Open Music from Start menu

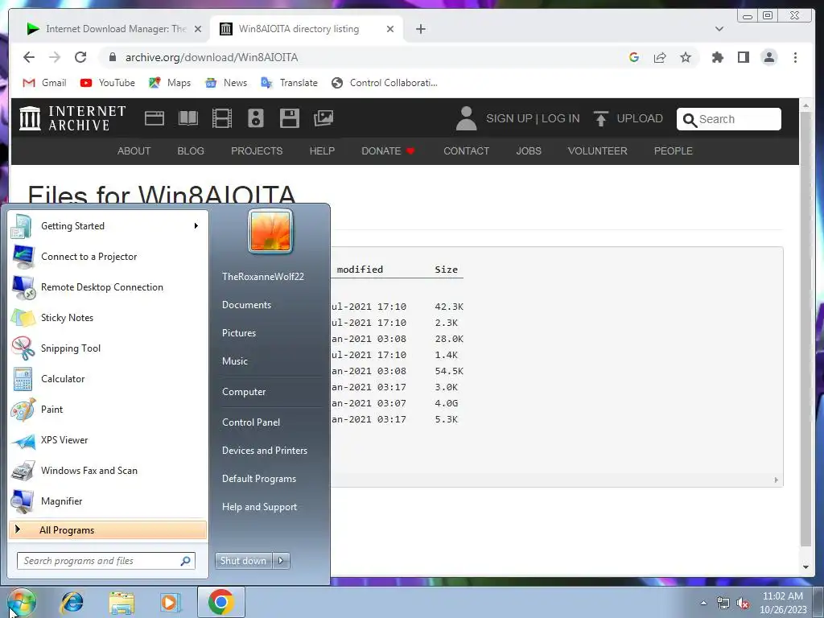(x=234, y=361)
